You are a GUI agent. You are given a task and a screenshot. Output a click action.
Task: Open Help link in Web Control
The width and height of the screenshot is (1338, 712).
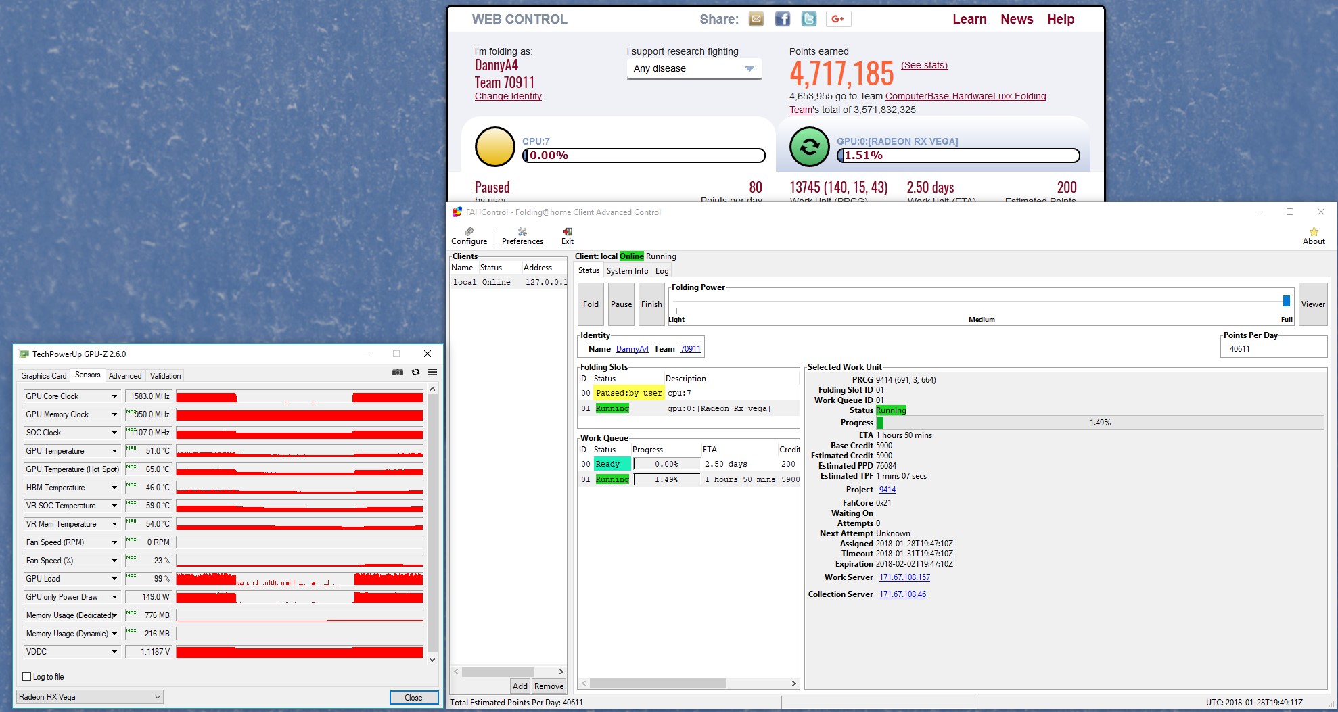(1061, 19)
